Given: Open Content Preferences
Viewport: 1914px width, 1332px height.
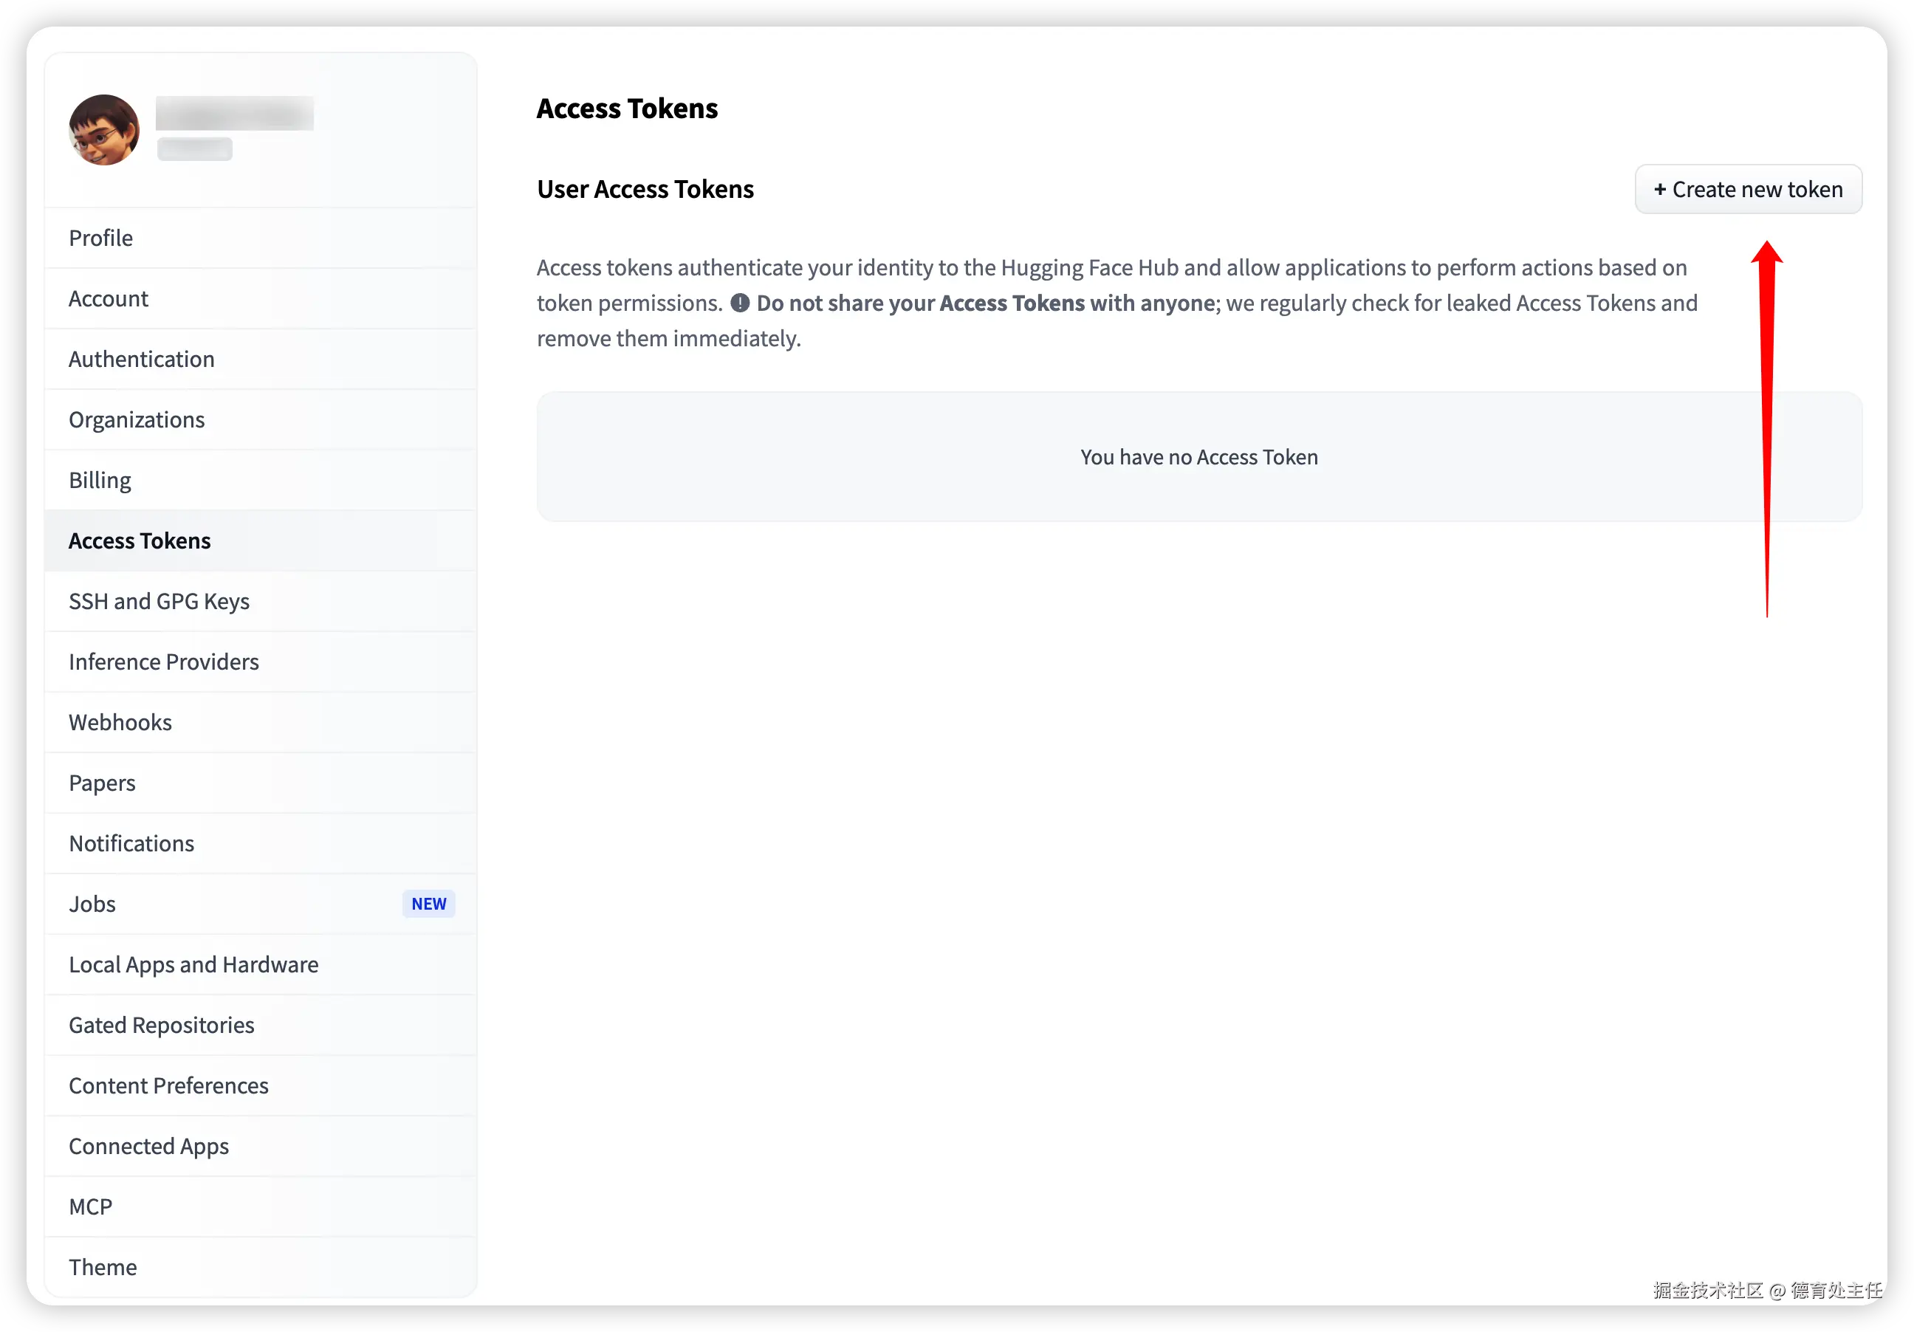Looking at the screenshot, I should tap(168, 1086).
